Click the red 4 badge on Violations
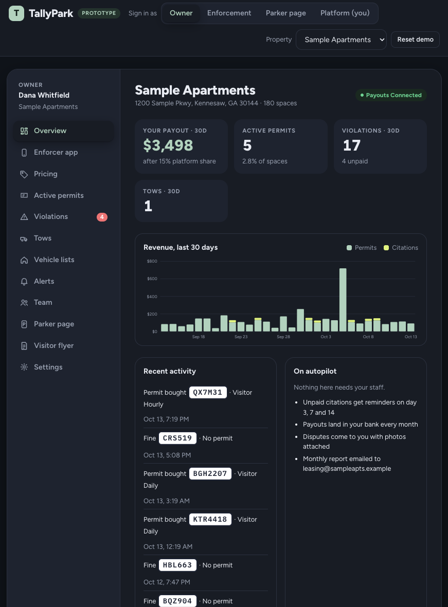This screenshot has height=607, width=448. point(102,217)
